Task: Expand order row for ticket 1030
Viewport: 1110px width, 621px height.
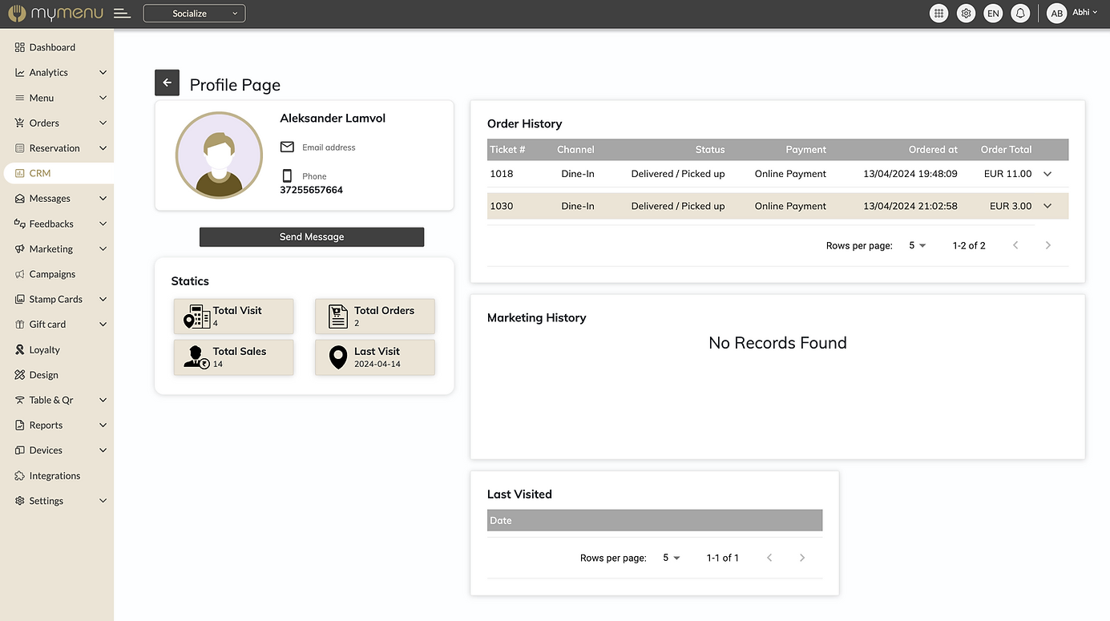Action: (1047, 206)
